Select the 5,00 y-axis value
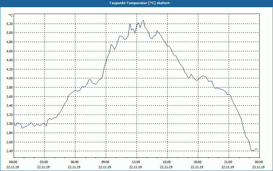Viewport: 273px width, 171px height. (x=10, y=33)
